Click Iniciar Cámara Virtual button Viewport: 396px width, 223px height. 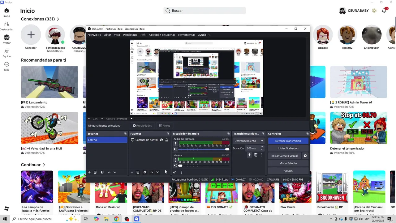click(285, 156)
